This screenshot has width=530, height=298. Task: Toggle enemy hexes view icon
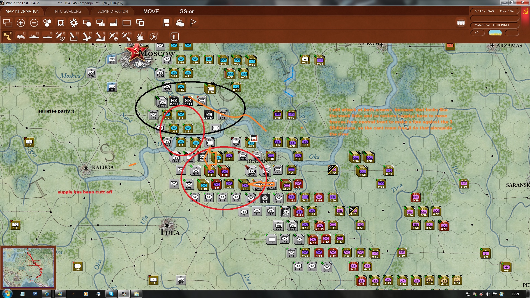click(x=60, y=23)
